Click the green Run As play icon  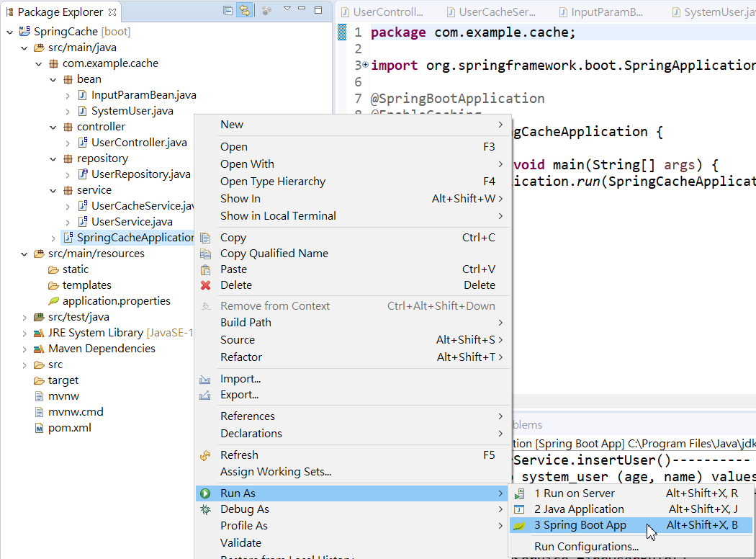[205, 493]
